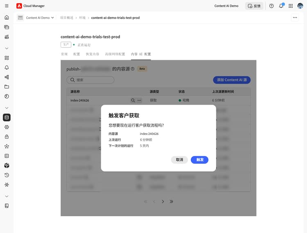The image size is (307, 233).
Task: Collapse the second sidebar section chevron
Action: click(x=7, y=108)
